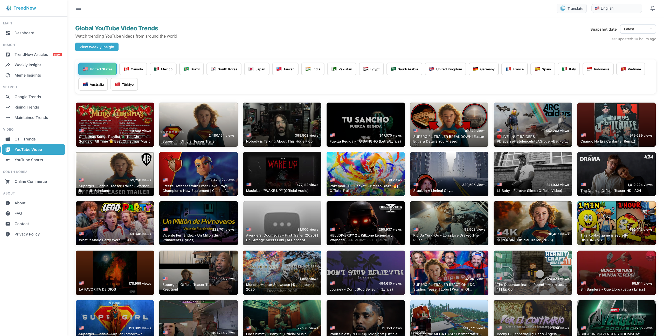Select the Rising Trends arrow icon
The width and height of the screenshot is (664, 336).
pos(8,107)
